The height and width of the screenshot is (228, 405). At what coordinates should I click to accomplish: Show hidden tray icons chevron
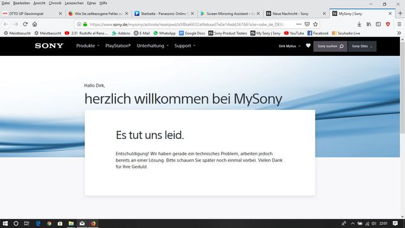352,224
